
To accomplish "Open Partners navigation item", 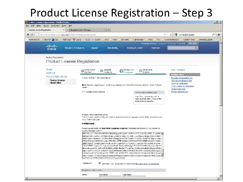I will [156, 48].
